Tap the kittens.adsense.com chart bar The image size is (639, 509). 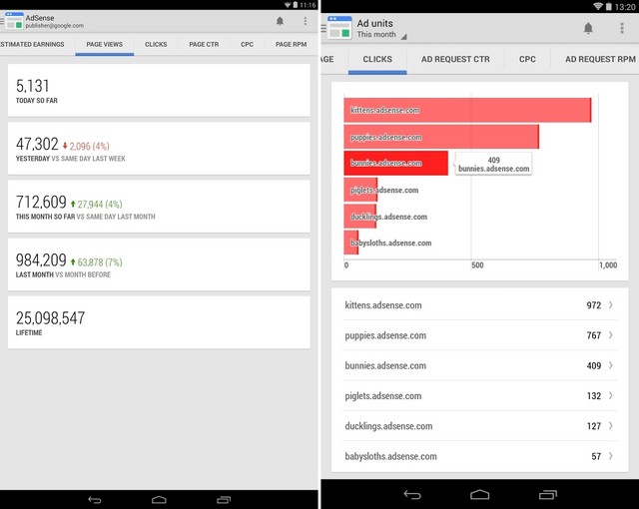467,110
